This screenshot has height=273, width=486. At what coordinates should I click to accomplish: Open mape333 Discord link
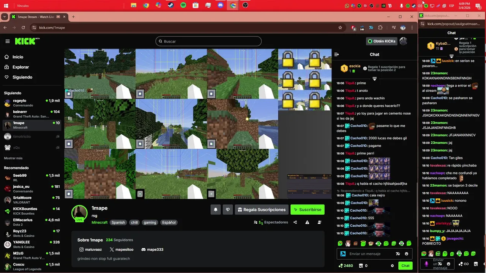(152, 249)
